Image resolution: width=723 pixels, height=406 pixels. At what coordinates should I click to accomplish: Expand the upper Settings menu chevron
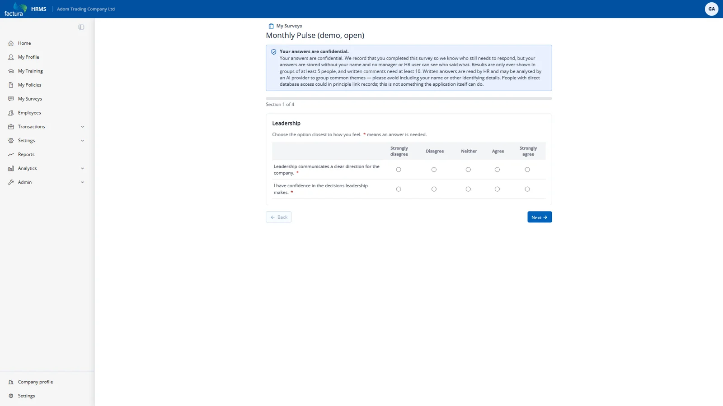coord(82,141)
